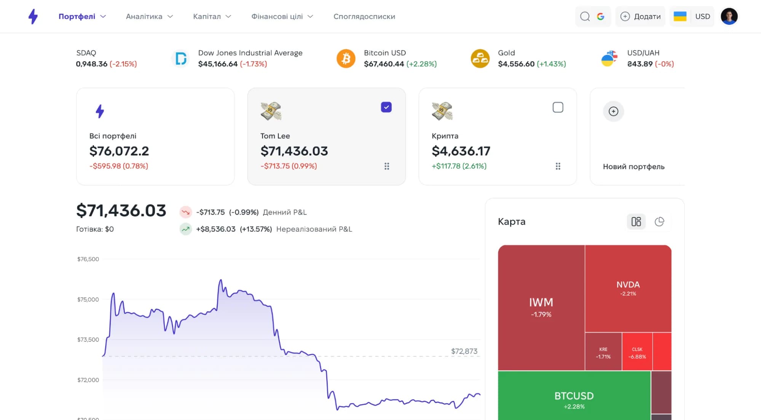Select the Крипта portfolio name
The width and height of the screenshot is (761, 420).
point(445,136)
